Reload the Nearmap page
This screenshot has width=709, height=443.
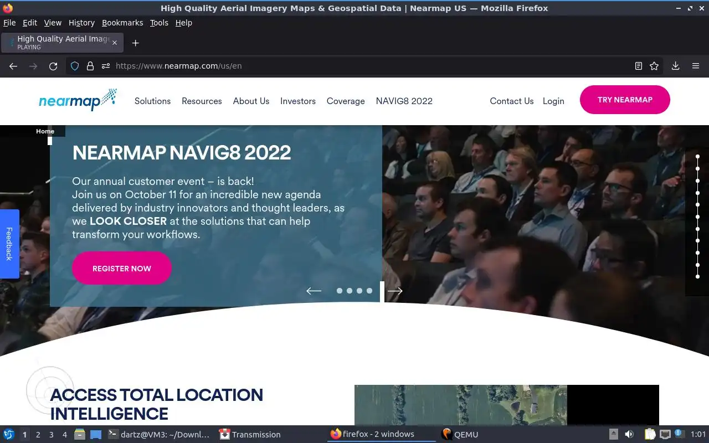click(x=53, y=66)
